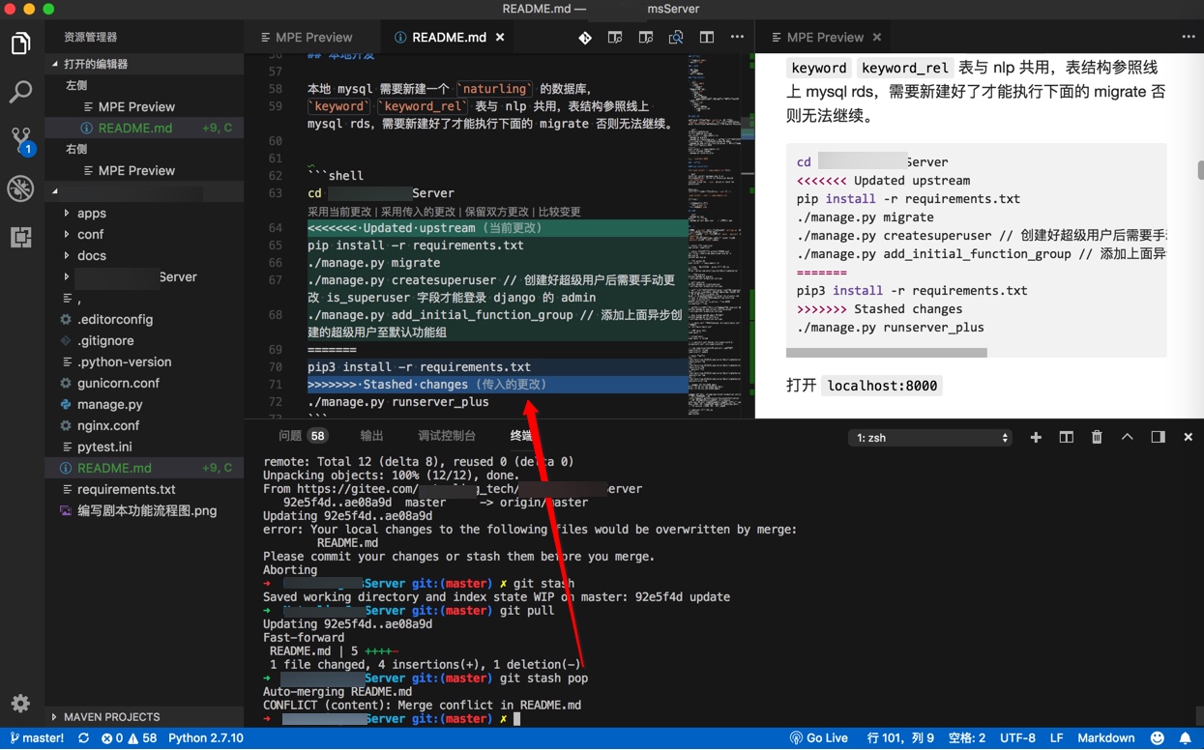Viewport: 1204px width, 750px height.
Task: Open MPE Preview under 右侧 in open editors
Action: [x=144, y=171]
